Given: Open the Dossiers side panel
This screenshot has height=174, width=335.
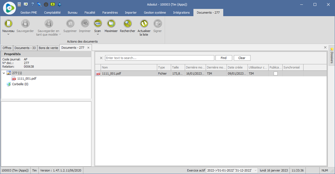Looking at the screenshot, I should 332,56.
